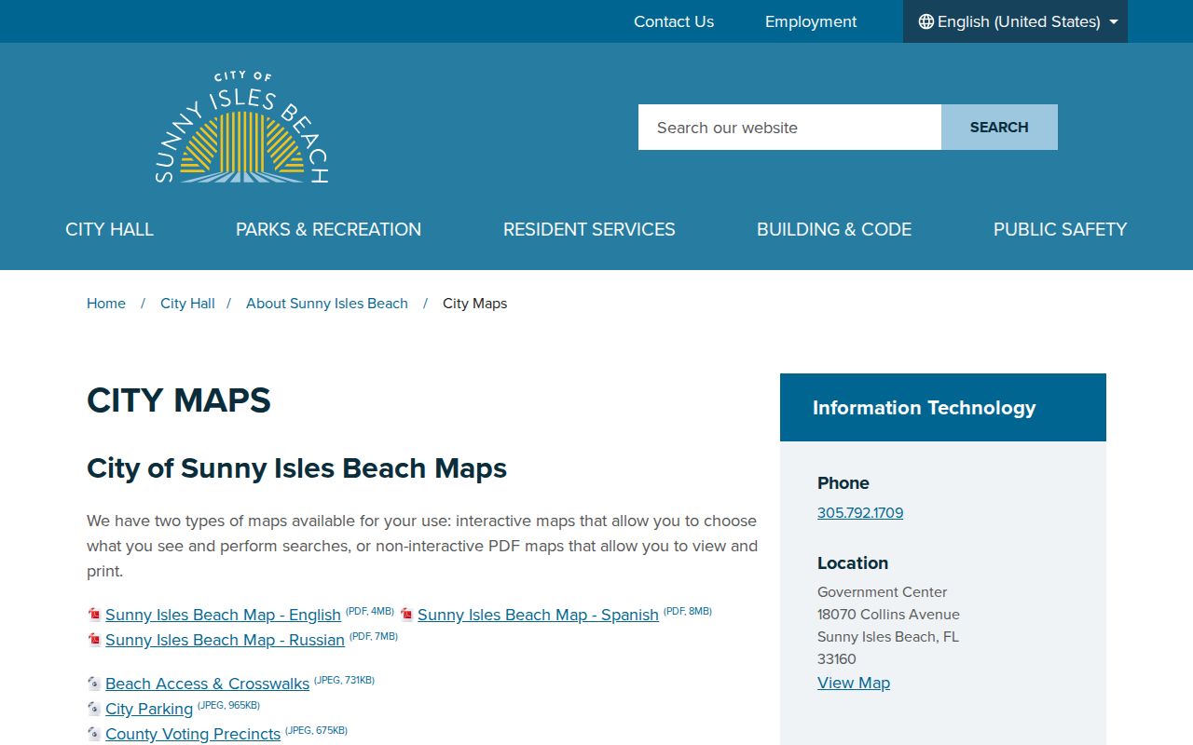
Task: Click the Information Technology sidebar header
Action: click(943, 408)
